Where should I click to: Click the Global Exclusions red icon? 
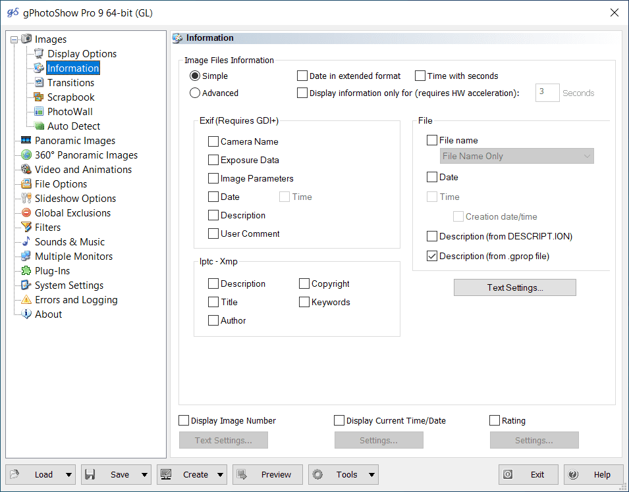(26, 212)
